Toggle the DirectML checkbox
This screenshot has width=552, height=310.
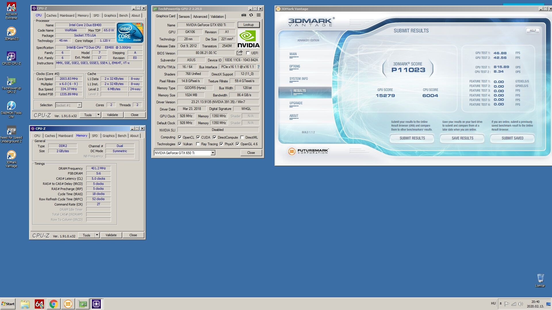click(242, 137)
